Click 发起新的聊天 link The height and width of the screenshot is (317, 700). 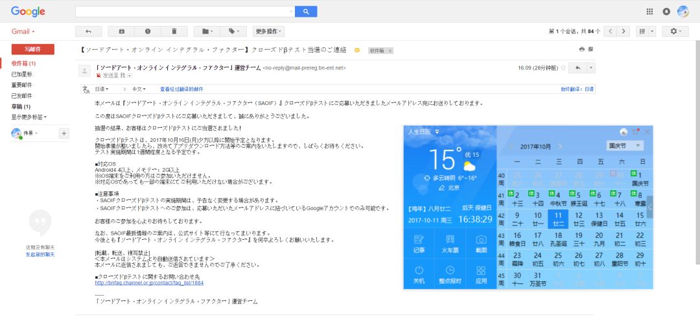pyautogui.click(x=40, y=255)
